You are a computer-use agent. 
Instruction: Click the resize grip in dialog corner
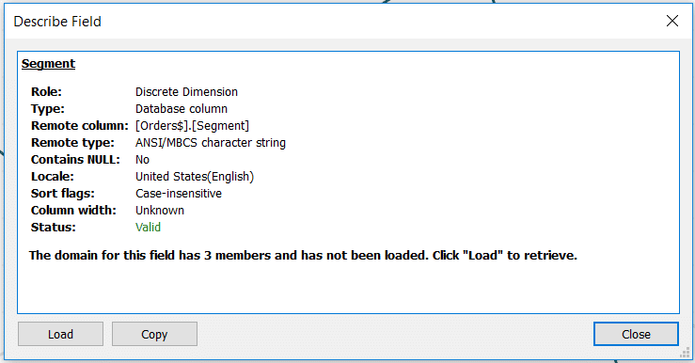[685, 353]
